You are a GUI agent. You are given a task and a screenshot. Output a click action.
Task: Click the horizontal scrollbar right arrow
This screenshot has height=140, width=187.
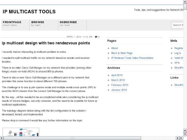181,138
